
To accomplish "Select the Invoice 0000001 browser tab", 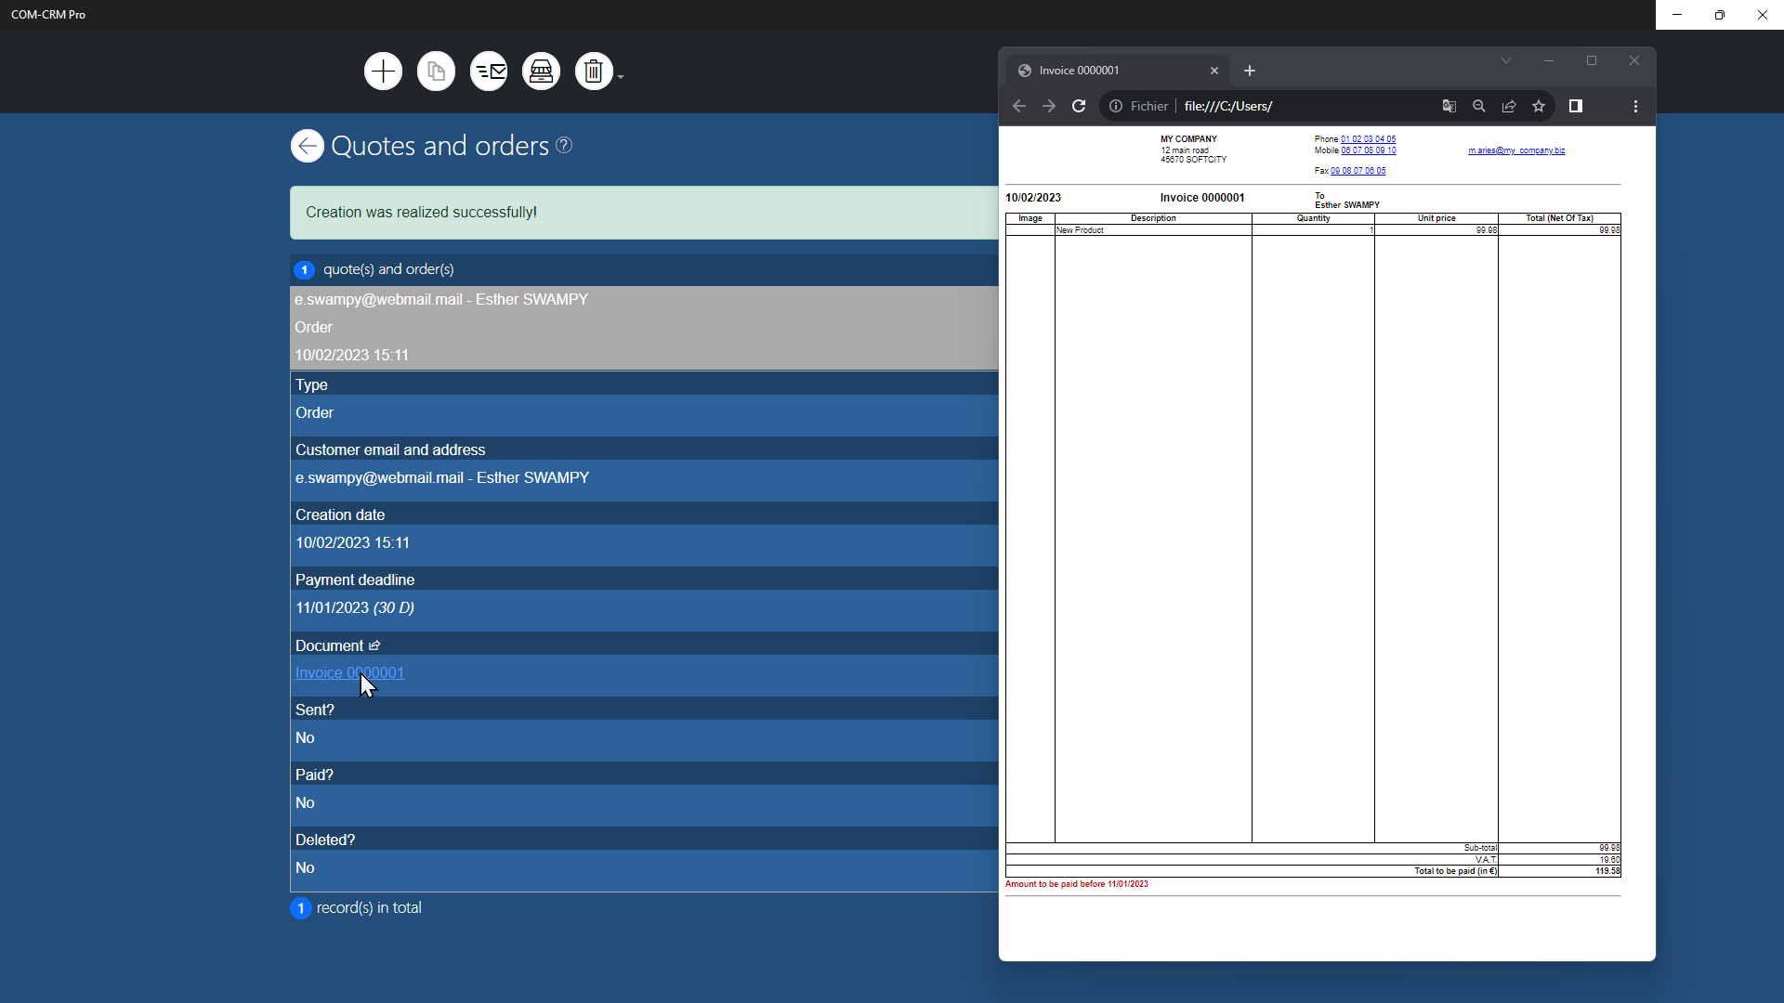I will (1106, 71).
